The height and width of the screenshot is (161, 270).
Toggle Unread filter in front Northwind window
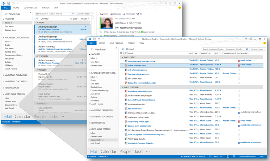click(130, 49)
